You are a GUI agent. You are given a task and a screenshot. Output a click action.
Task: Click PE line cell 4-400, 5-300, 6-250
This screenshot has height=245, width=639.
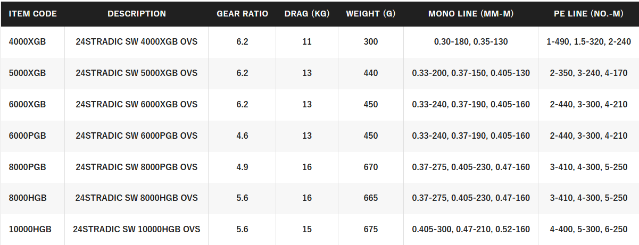pos(588,229)
